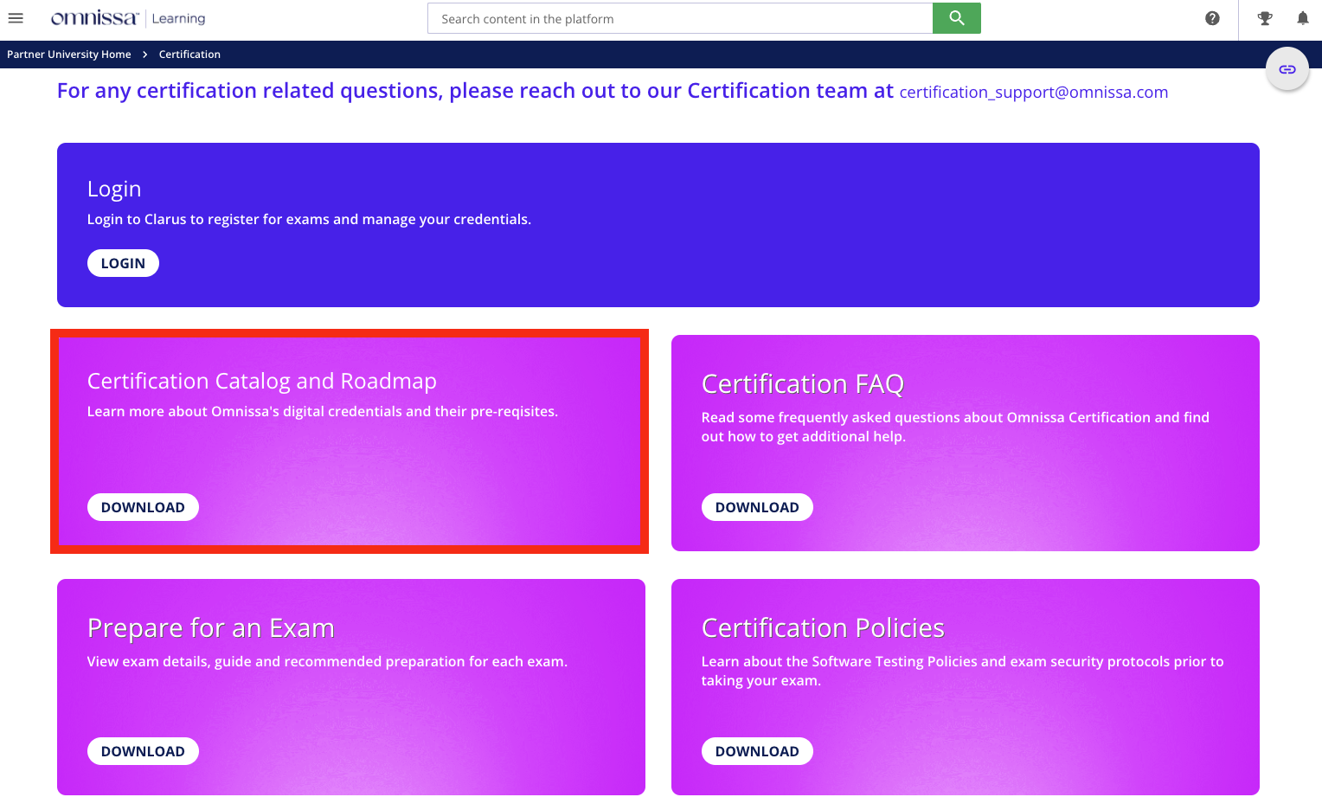Open the trophy achievements icon

(1265, 18)
